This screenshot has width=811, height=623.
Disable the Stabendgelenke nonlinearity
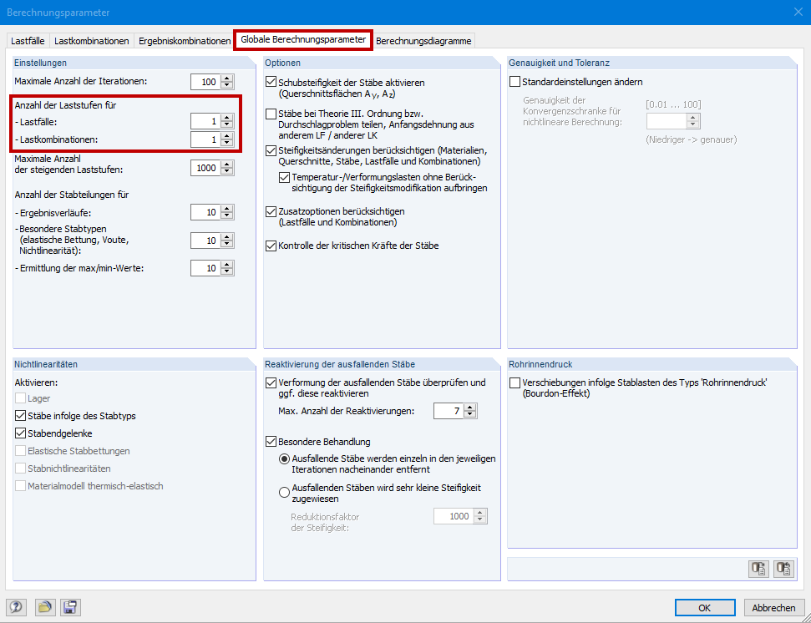[x=19, y=433]
